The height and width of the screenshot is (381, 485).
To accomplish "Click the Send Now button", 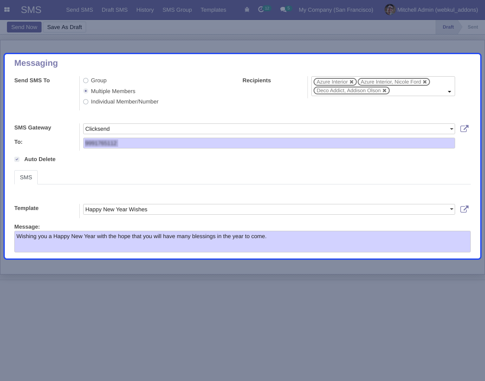I will [x=24, y=27].
